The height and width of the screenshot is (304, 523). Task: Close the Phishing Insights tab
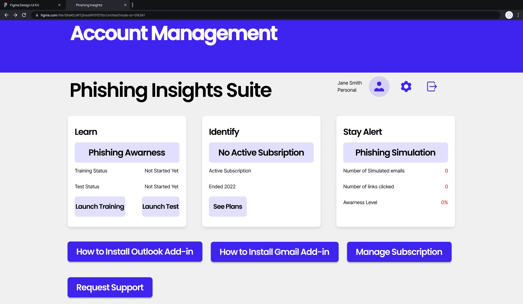[125, 5]
